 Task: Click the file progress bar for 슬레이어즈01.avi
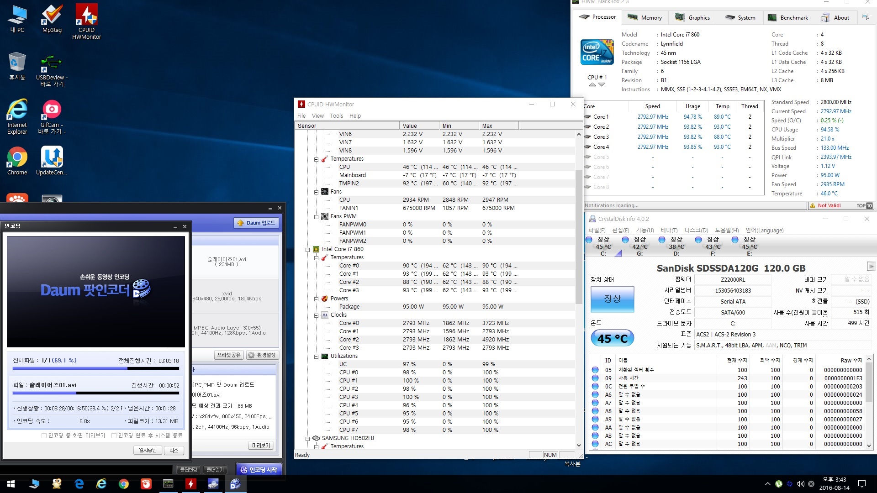pyautogui.click(x=96, y=393)
